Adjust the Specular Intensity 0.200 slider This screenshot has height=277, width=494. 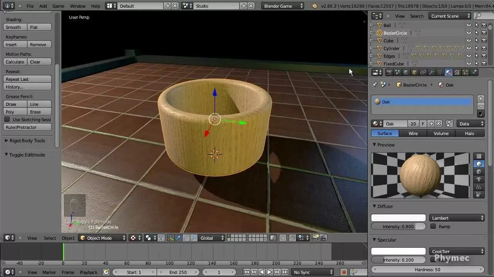click(398, 260)
